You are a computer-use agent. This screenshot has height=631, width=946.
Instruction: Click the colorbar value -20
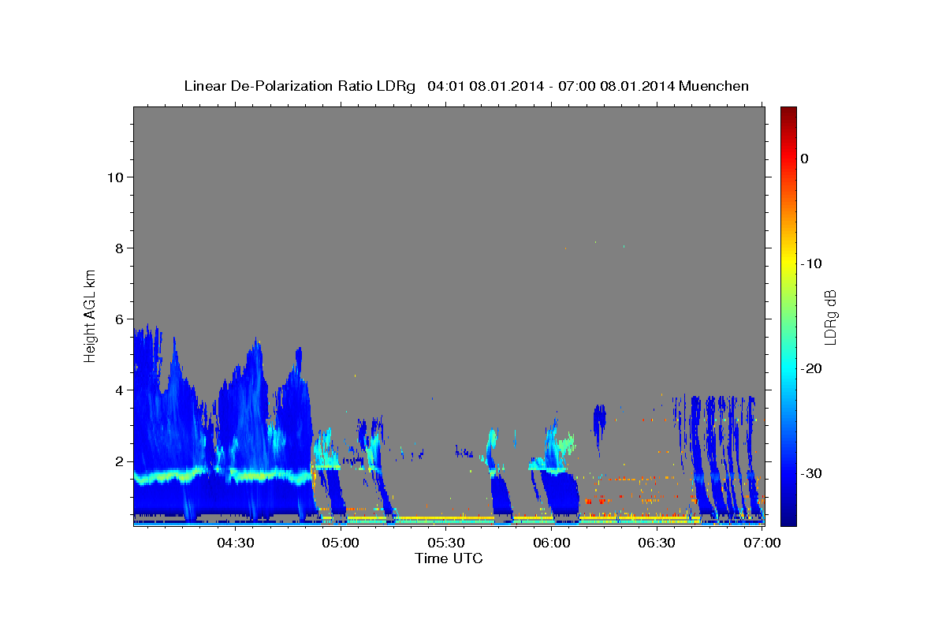pos(811,368)
